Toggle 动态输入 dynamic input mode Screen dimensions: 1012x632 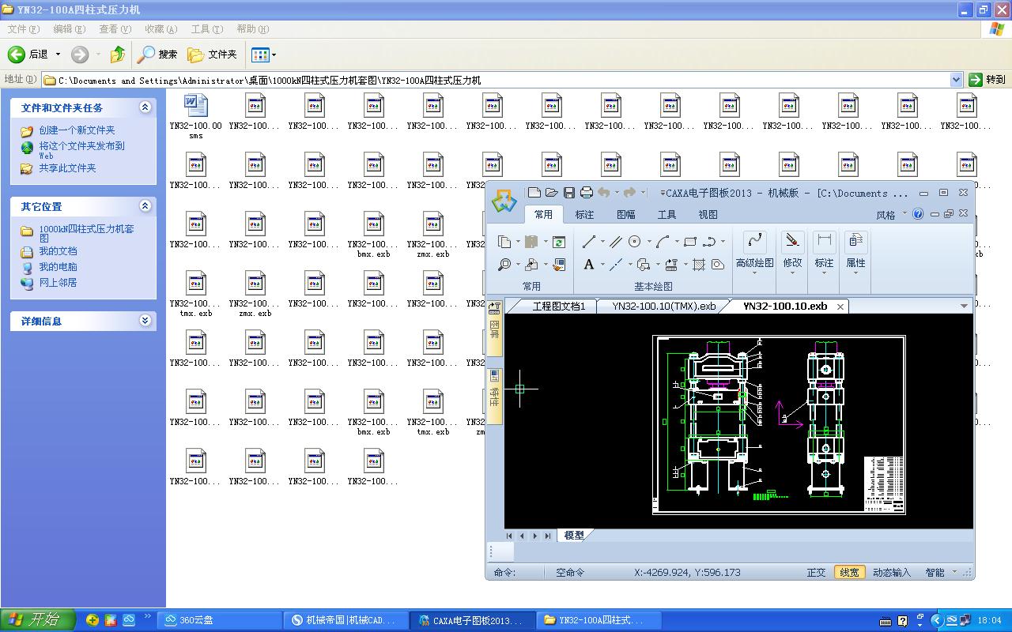click(x=891, y=572)
